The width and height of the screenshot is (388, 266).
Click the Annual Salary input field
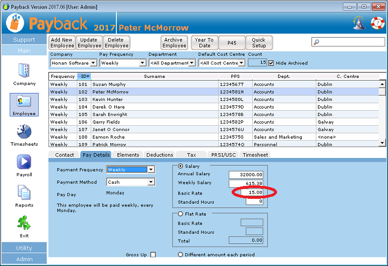(246, 175)
